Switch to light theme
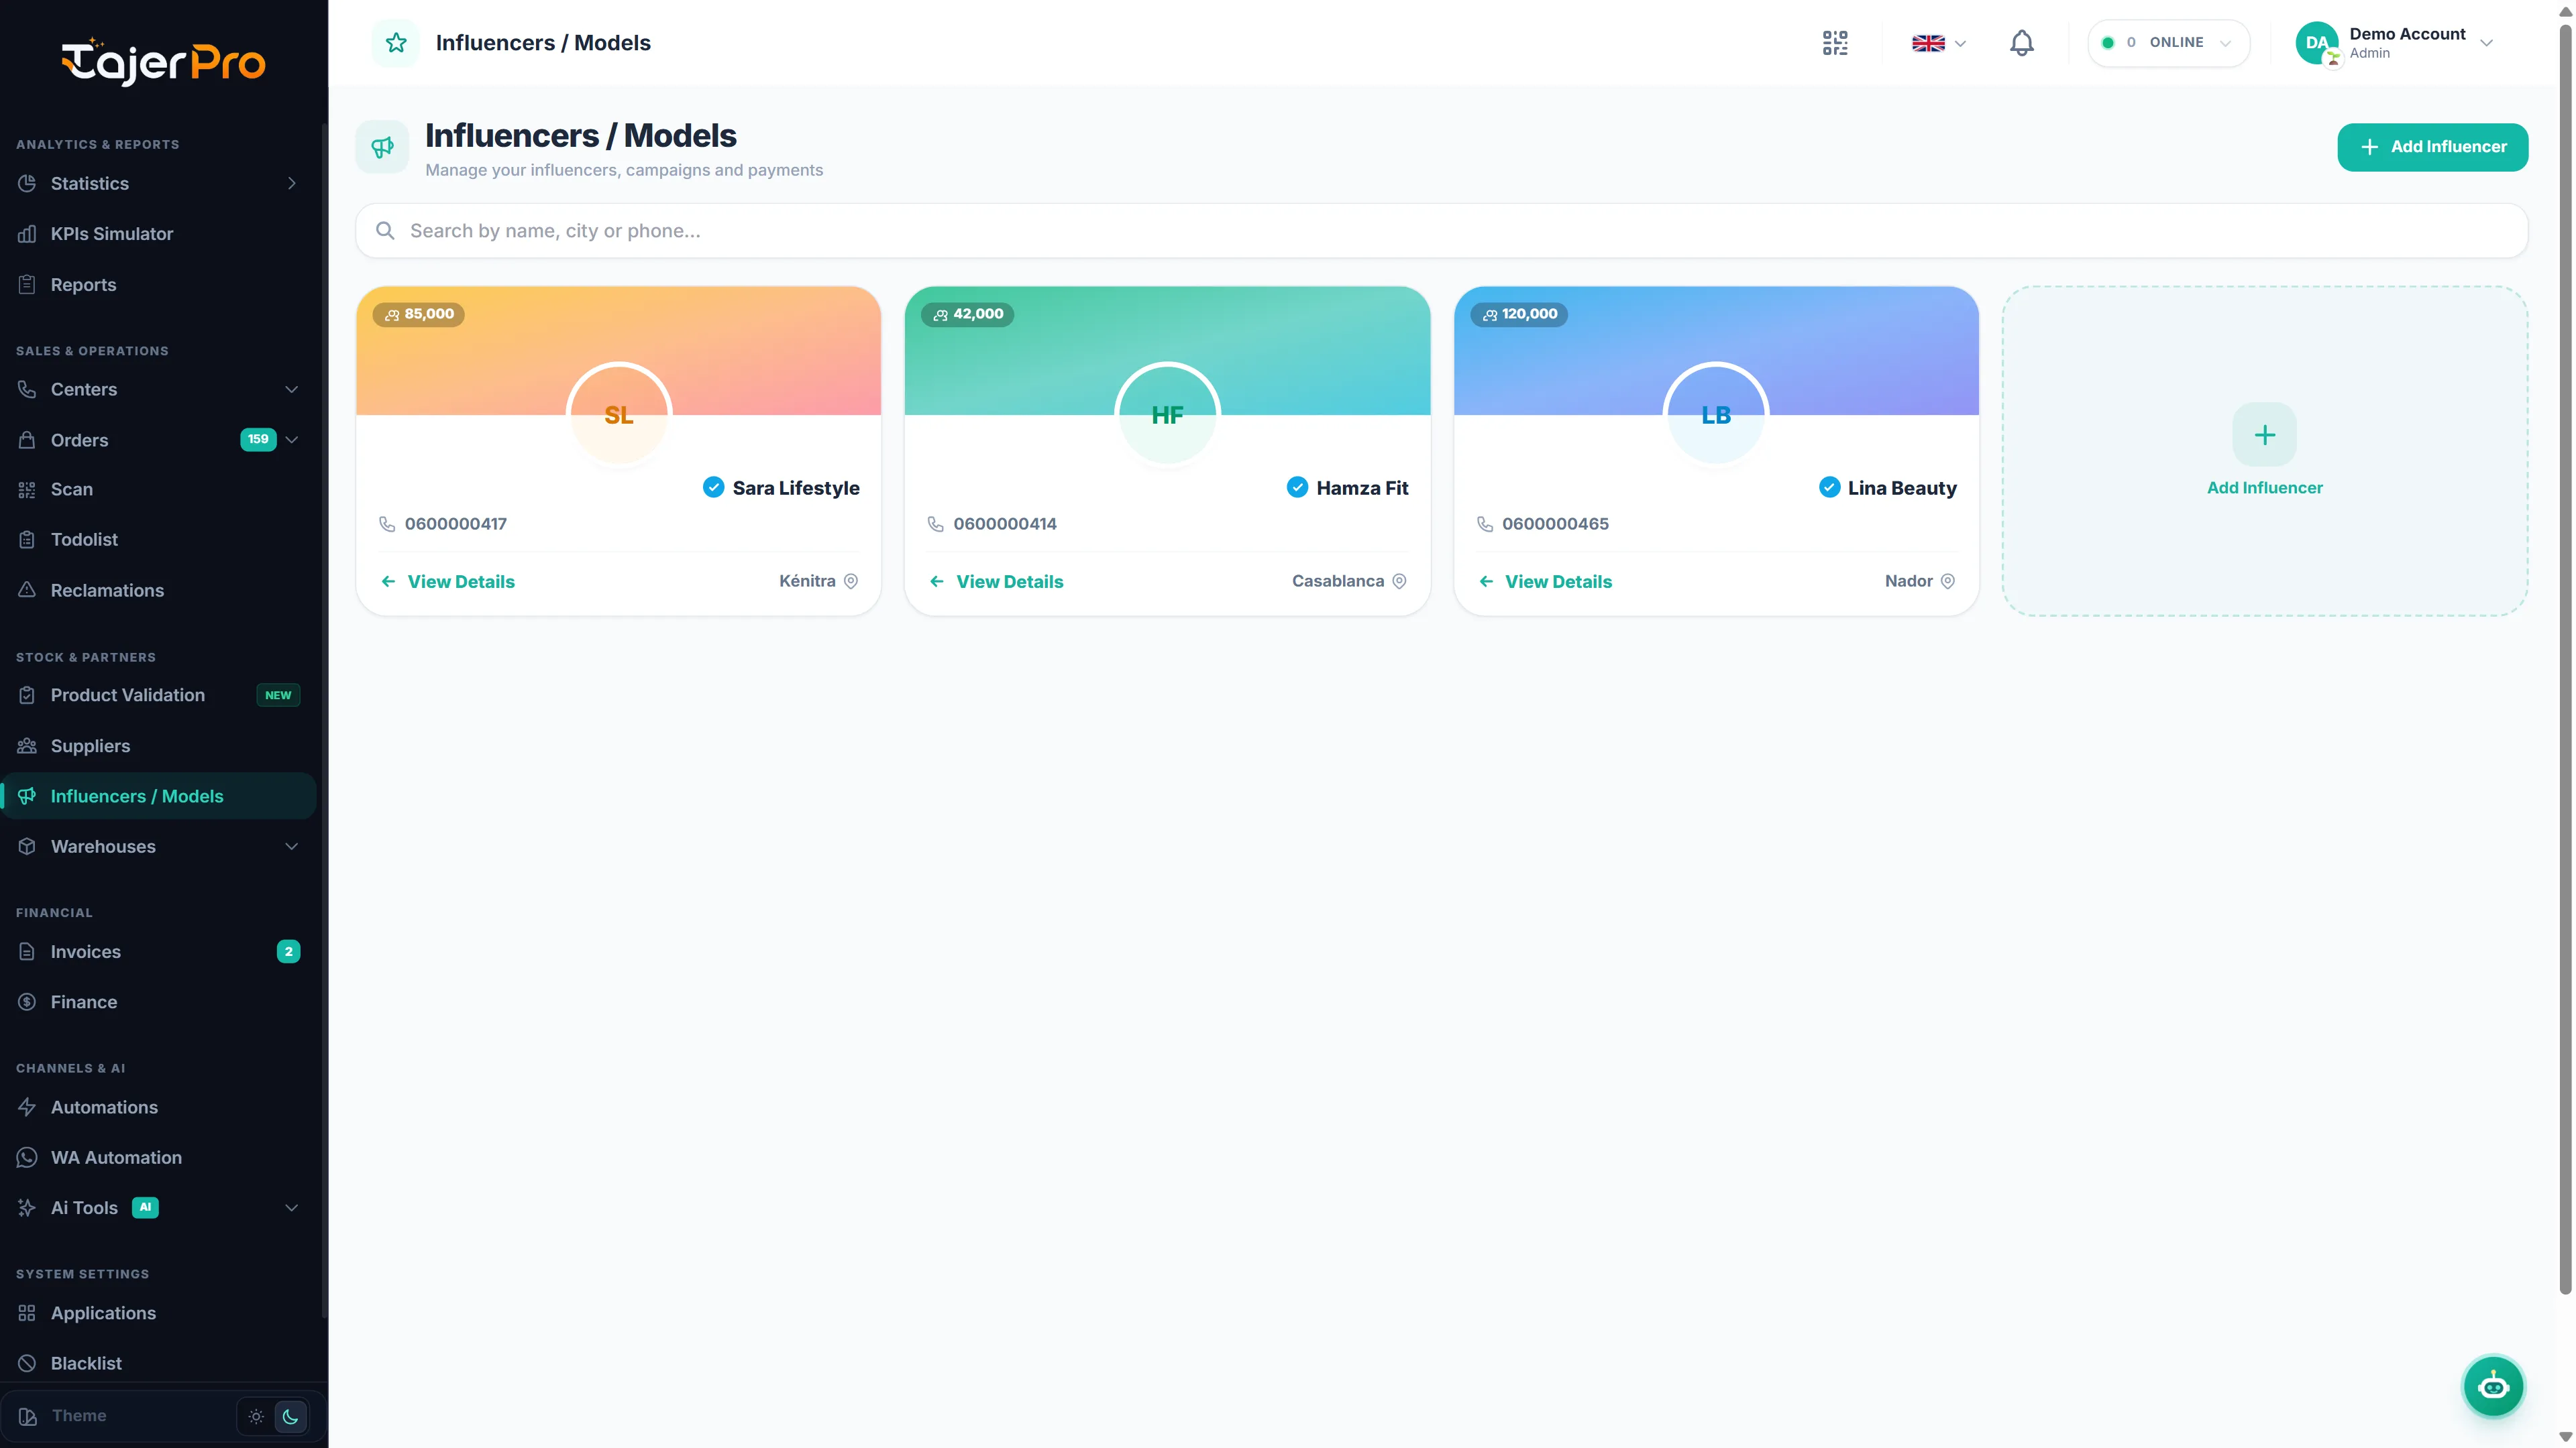 point(256,1416)
